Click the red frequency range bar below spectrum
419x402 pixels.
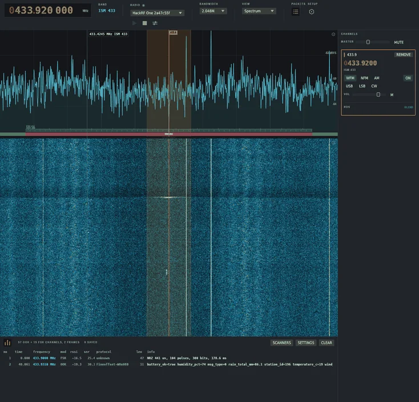(168, 134)
